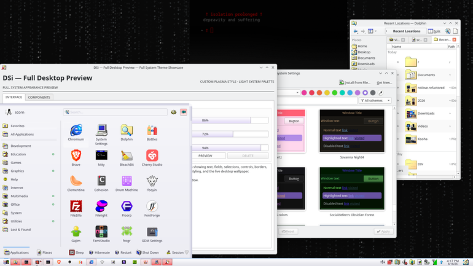Open fooyin app icon
The height and width of the screenshot is (266, 473).
pos(152,183)
